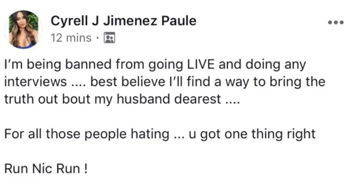Click 'u got one thing right' text
This screenshot has width=358, height=190.
[252, 134]
